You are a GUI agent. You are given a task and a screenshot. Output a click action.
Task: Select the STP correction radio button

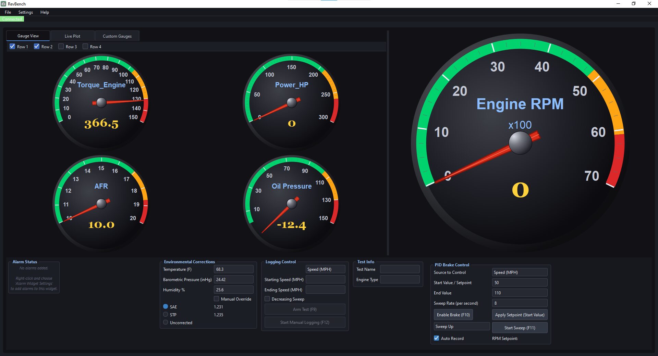pos(166,315)
